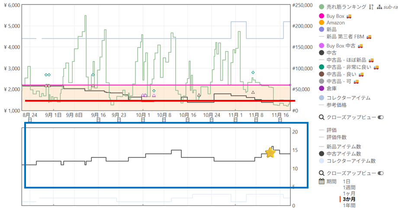Switch period to 1週間
The height and width of the screenshot is (211, 408).
click(x=350, y=187)
